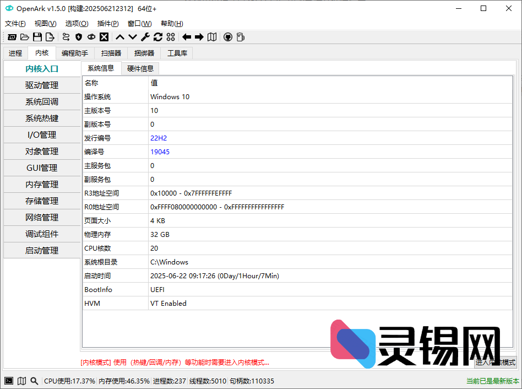Screen dimensions: 522x389
Task: Click the globe toolbar icon
Action: [228, 37]
